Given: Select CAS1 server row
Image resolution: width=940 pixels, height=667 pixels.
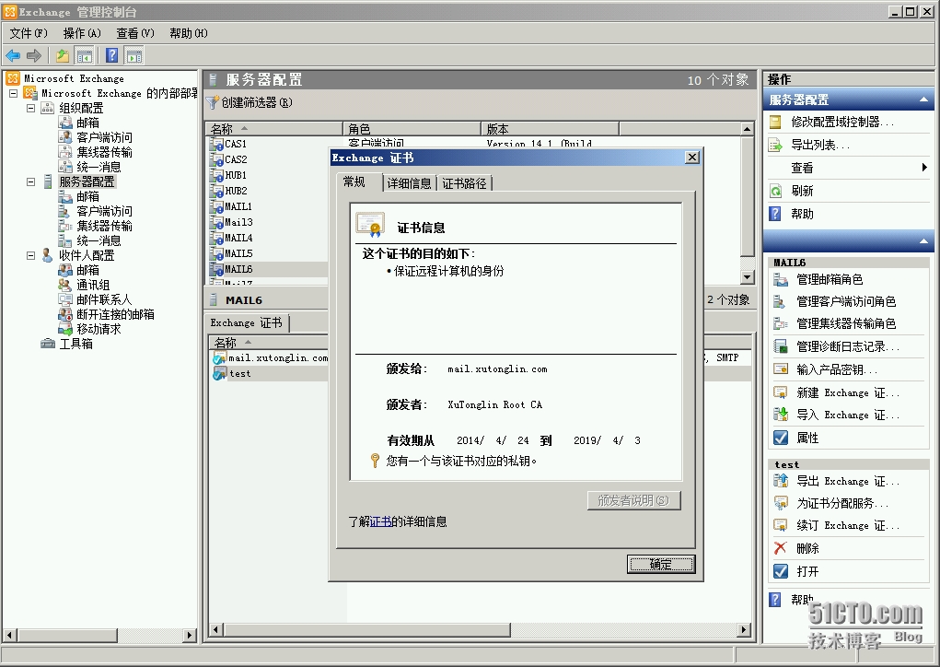Looking at the screenshot, I should point(236,144).
